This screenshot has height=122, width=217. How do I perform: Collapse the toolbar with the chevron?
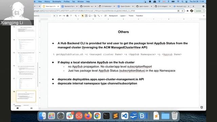pyautogui.click(x=203, y=16)
